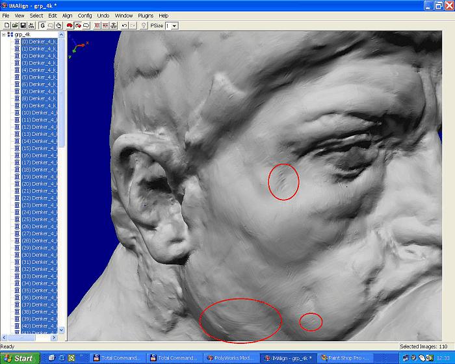Click the New project toolbar icon
The height and width of the screenshot is (364, 455).
6,25
